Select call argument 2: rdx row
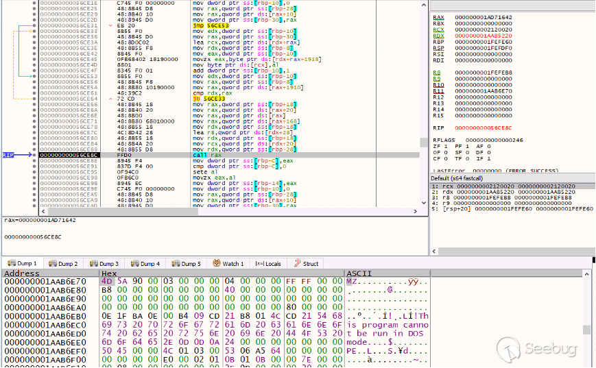 (x=512, y=192)
